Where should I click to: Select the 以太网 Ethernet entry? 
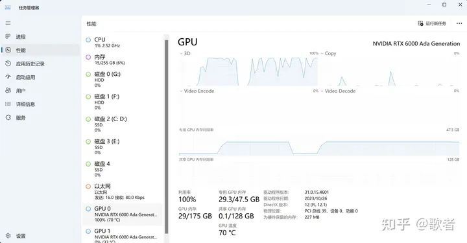[123, 192]
